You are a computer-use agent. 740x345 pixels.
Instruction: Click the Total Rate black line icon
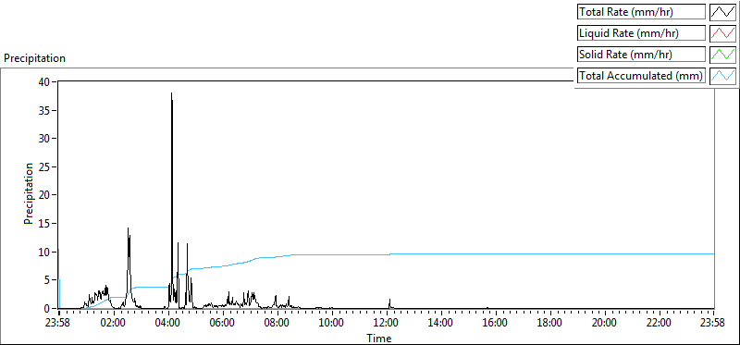click(x=722, y=12)
